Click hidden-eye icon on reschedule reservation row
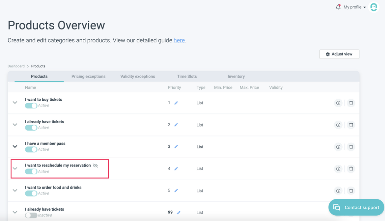Screen dimensions: 385x223 click(x=95, y=166)
